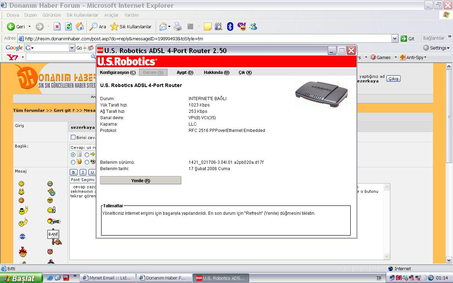Image resolution: width=453 pixels, height=283 pixels.
Task: Click the Mail envelope icon in toolbar
Action: [163, 27]
